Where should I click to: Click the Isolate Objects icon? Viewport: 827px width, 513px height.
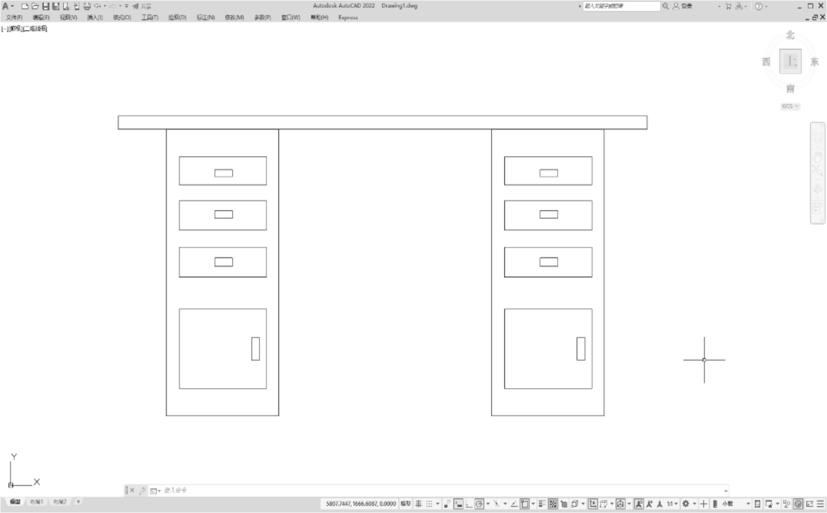coord(786,503)
